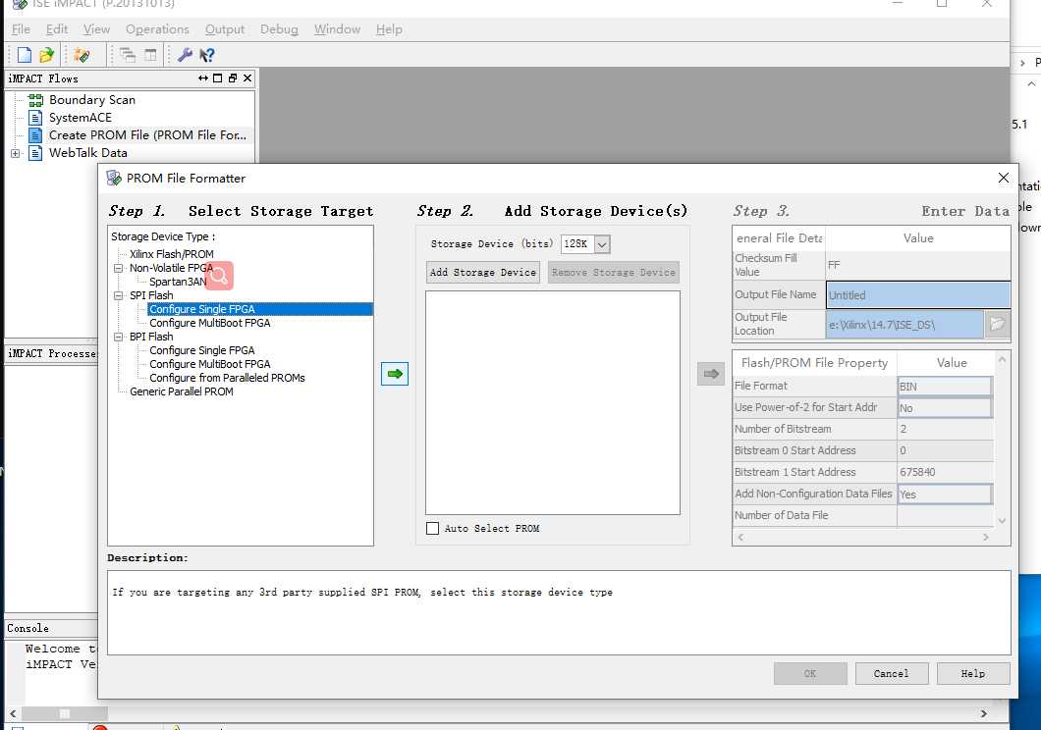Click the Checksum Fill Value FF cell
1041x730 pixels.
[918, 265]
